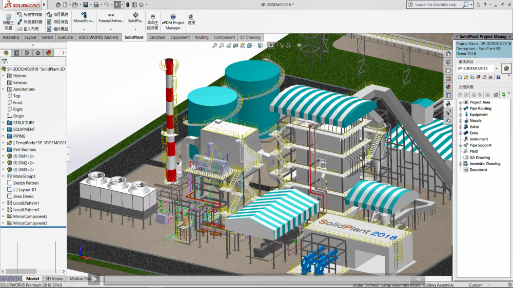This screenshot has height=288, width=513.
Task: Open File Explorer folder icon in the task pane
Action: point(448,71)
